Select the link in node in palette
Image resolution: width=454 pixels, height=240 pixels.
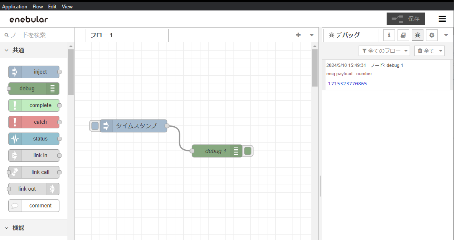34,156
